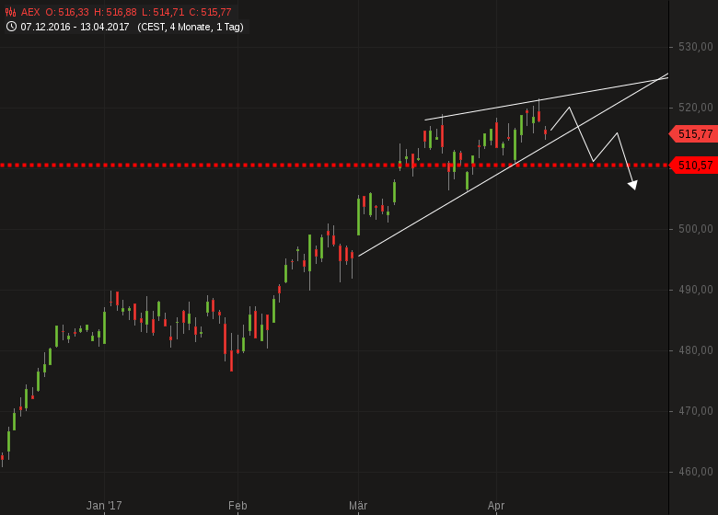Click the date range 07.12.2016 - 13.04.2017

point(76,27)
